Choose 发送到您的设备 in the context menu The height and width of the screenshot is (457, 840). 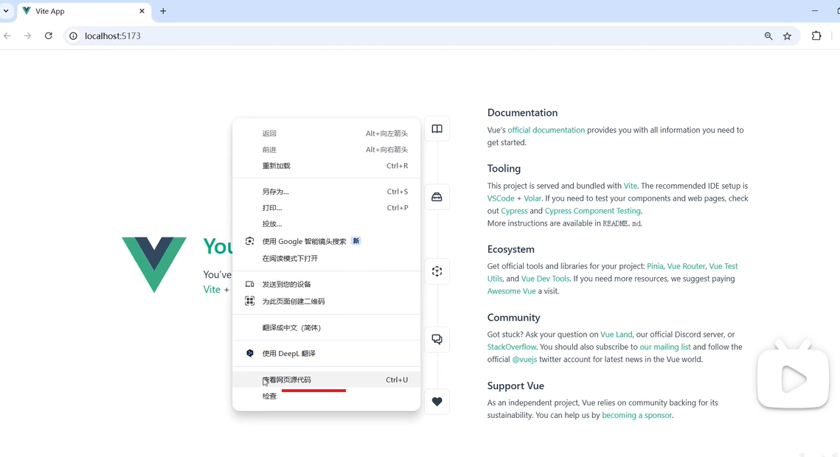coord(326,285)
